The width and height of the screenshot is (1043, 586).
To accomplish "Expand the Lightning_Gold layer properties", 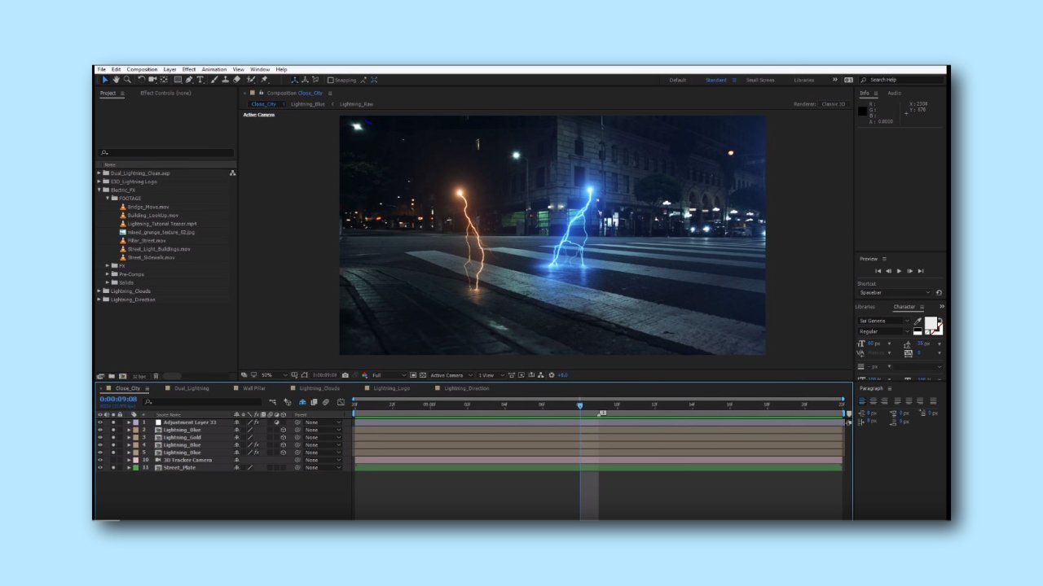I will point(129,437).
